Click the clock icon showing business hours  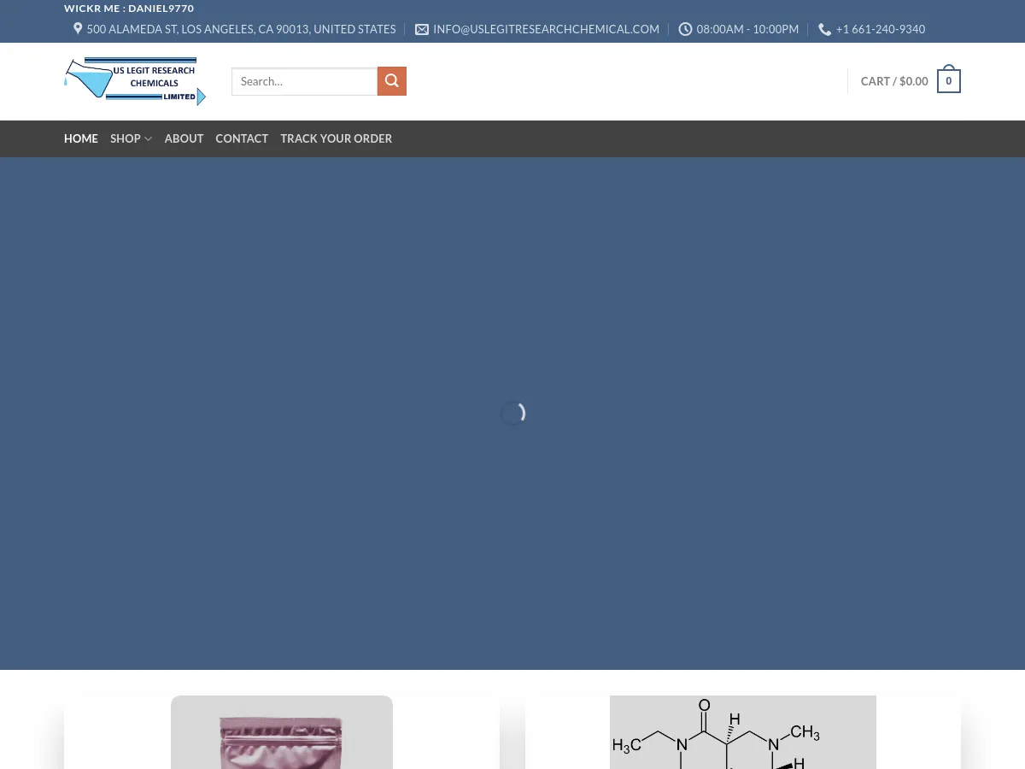click(x=685, y=29)
